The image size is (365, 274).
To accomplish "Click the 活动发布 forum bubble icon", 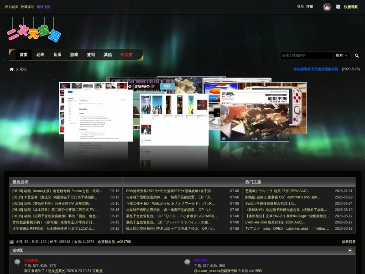I will pyautogui.click(x=17, y=262).
